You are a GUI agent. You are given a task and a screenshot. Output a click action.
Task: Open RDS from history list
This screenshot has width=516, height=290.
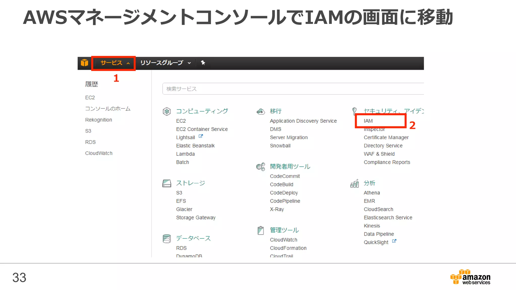[90, 142]
